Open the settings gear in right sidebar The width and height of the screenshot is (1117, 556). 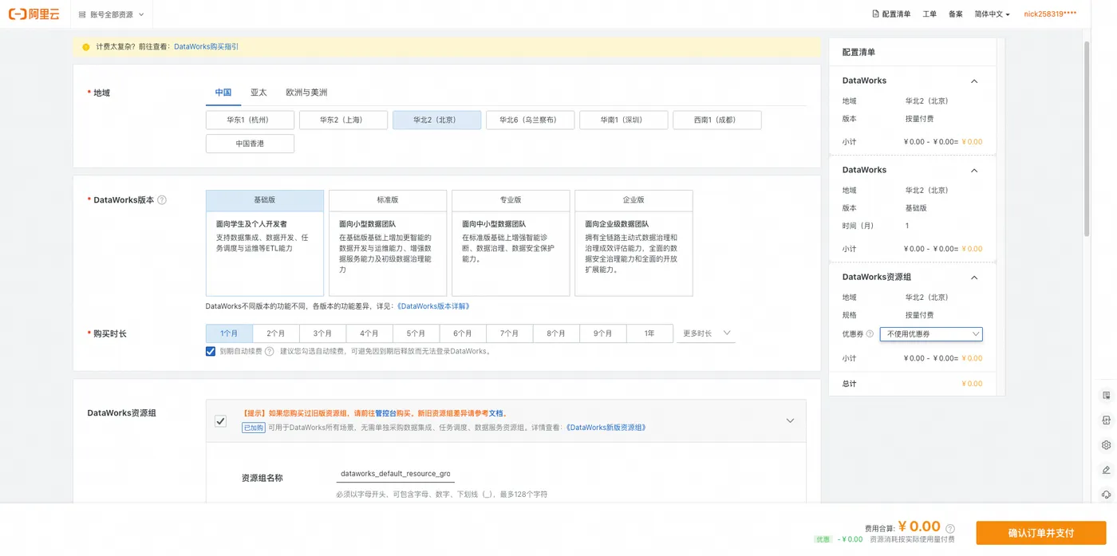click(1106, 445)
